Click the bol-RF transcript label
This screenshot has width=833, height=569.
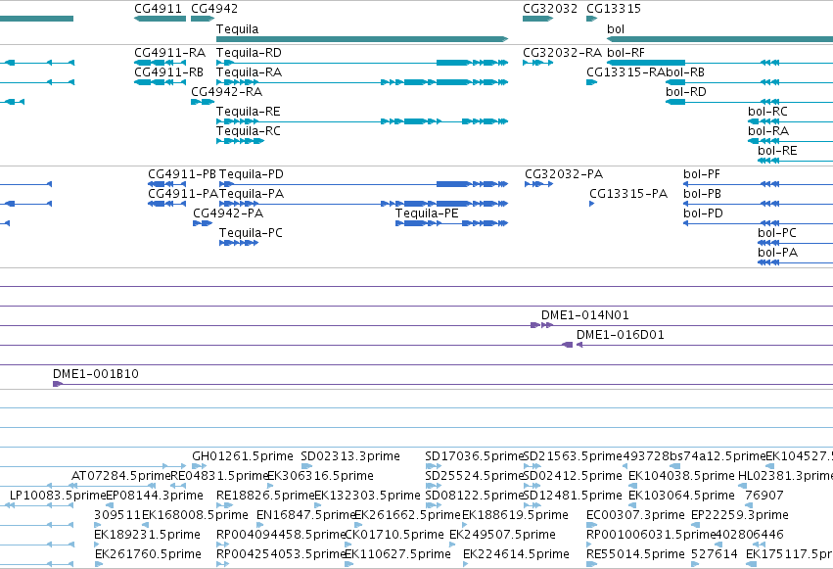point(625,53)
